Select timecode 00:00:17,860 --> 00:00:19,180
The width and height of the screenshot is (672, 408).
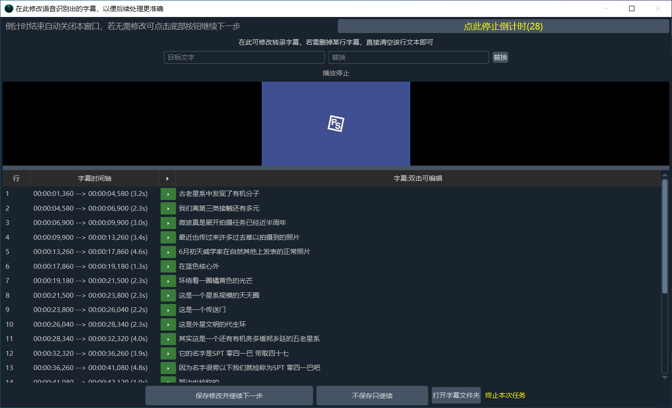90,266
